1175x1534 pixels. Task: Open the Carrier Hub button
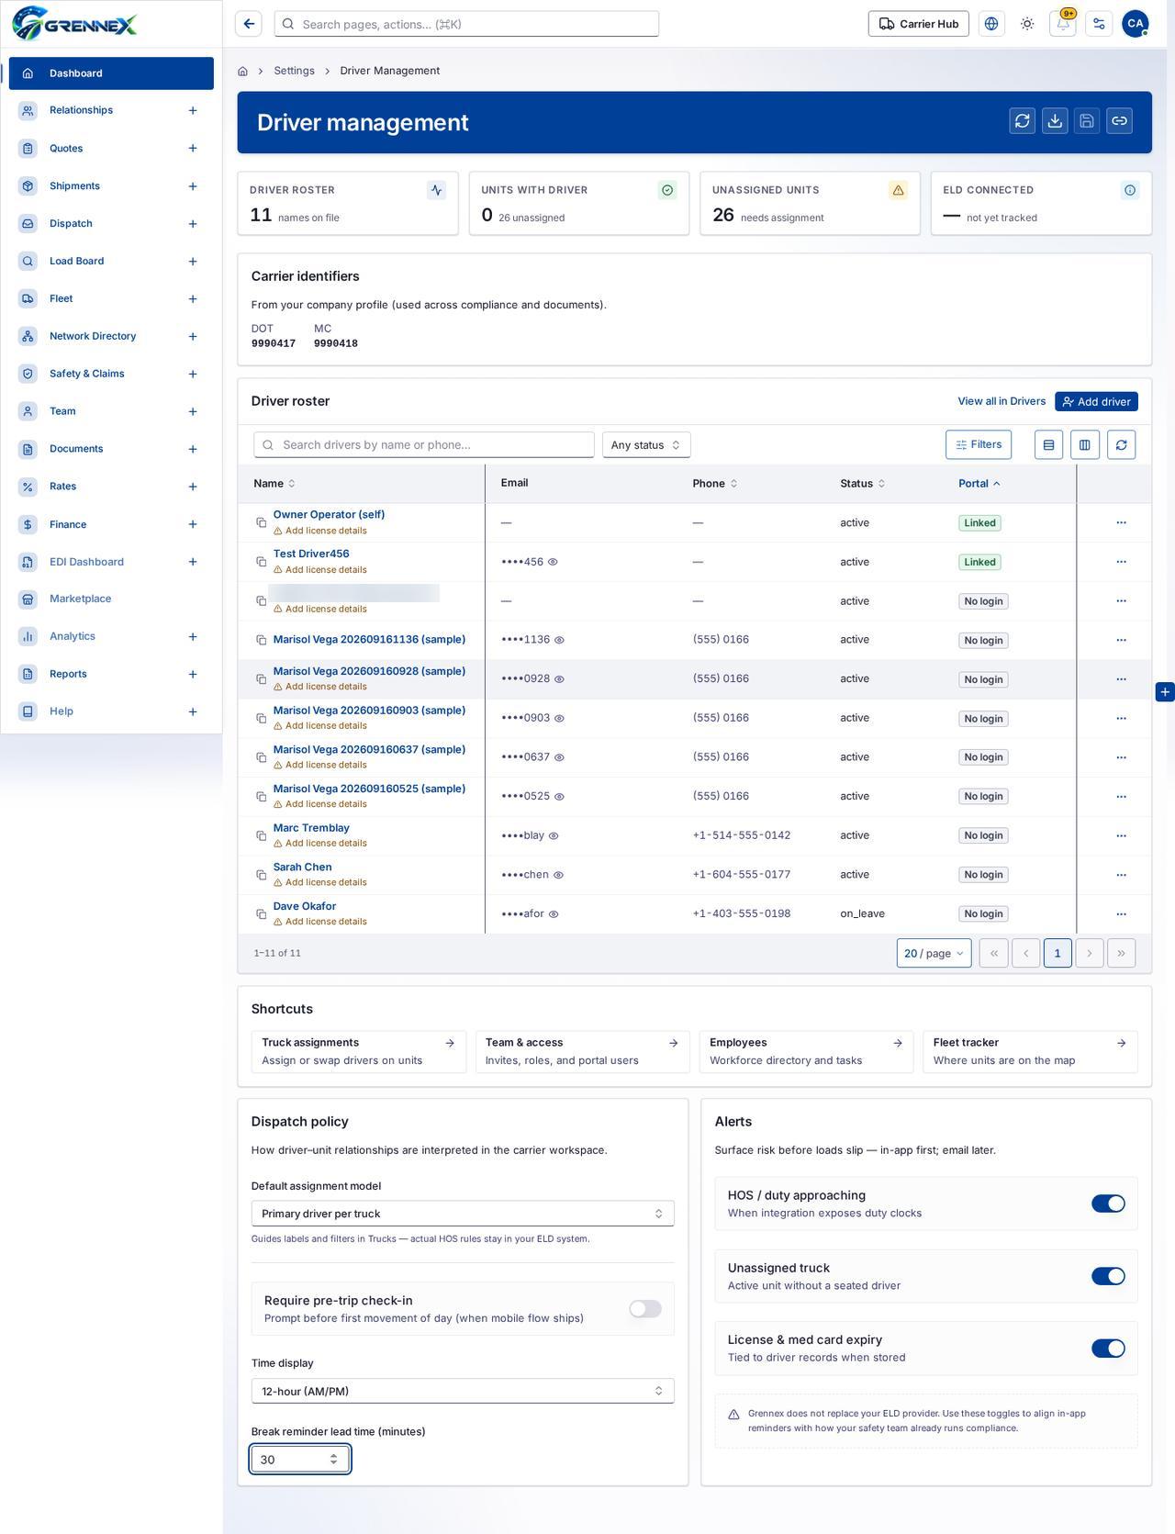click(919, 24)
